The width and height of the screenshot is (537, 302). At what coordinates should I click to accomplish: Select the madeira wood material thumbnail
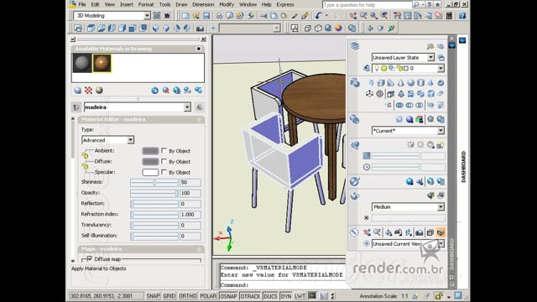tap(102, 63)
